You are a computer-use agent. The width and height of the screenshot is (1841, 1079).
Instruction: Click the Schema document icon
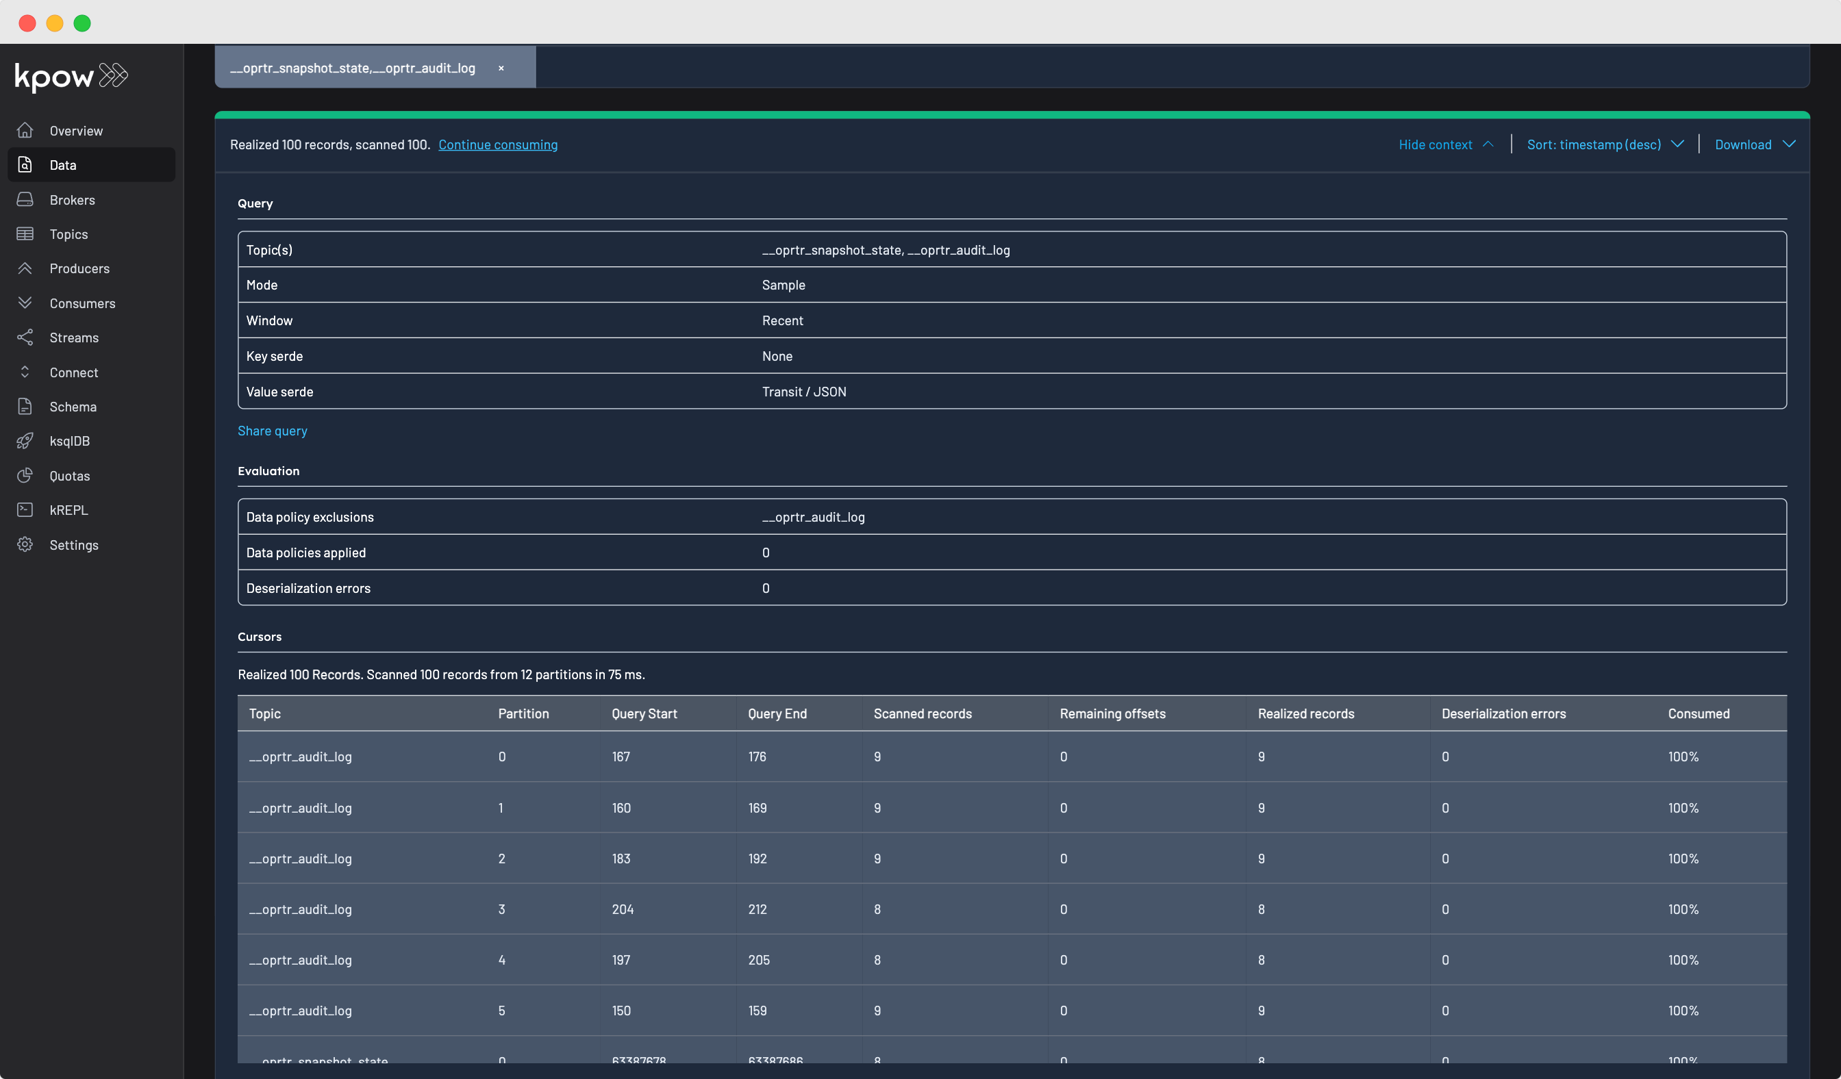pyautogui.click(x=25, y=406)
